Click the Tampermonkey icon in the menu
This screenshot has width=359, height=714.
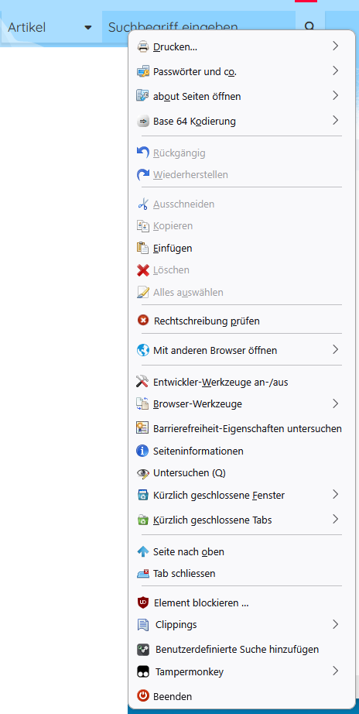143,671
